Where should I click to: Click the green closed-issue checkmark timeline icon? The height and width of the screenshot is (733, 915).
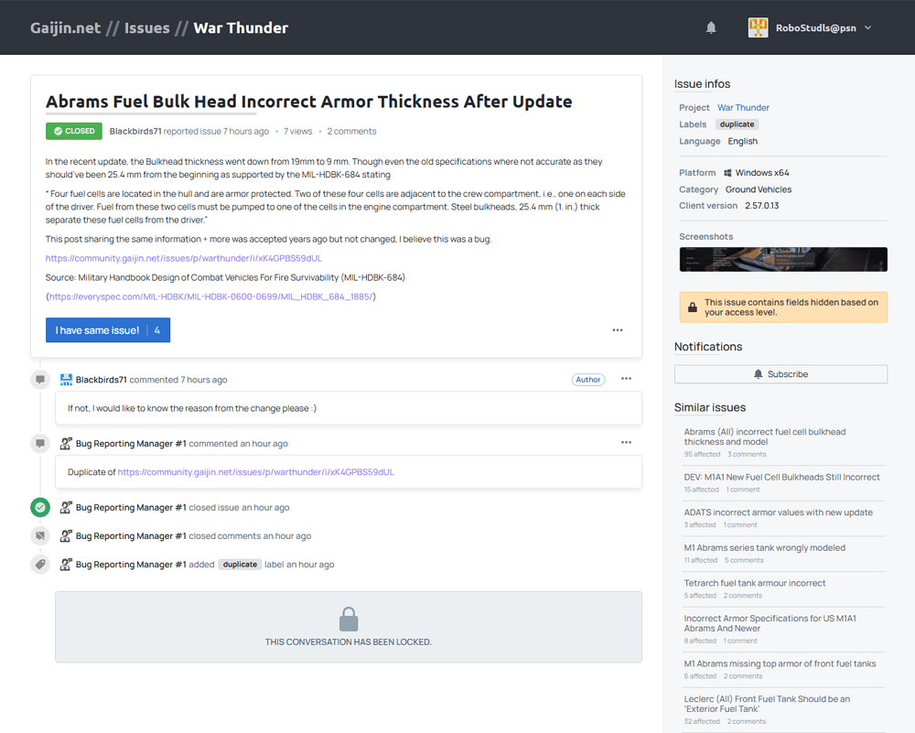pyautogui.click(x=40, y=507)
